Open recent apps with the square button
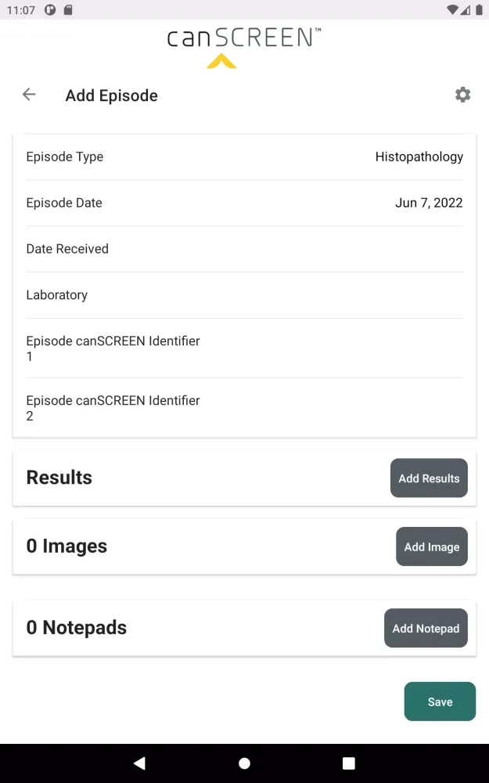The height and width of the screenshot is (783, 489). click(348, 763)
